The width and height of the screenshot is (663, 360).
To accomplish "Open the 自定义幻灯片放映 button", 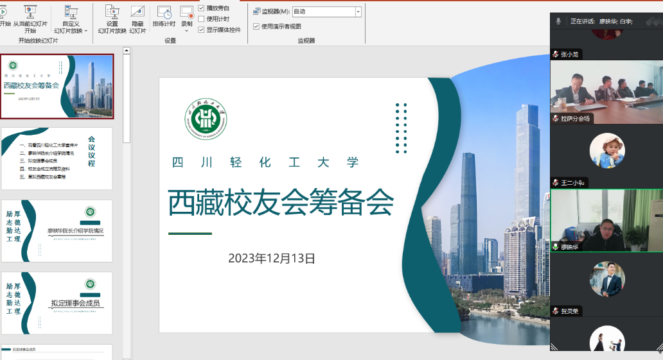I will [71, 19].
